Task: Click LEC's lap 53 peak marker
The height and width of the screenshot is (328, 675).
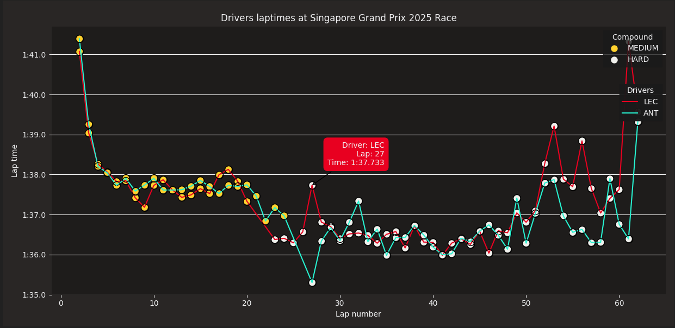Action: [554, 126]
